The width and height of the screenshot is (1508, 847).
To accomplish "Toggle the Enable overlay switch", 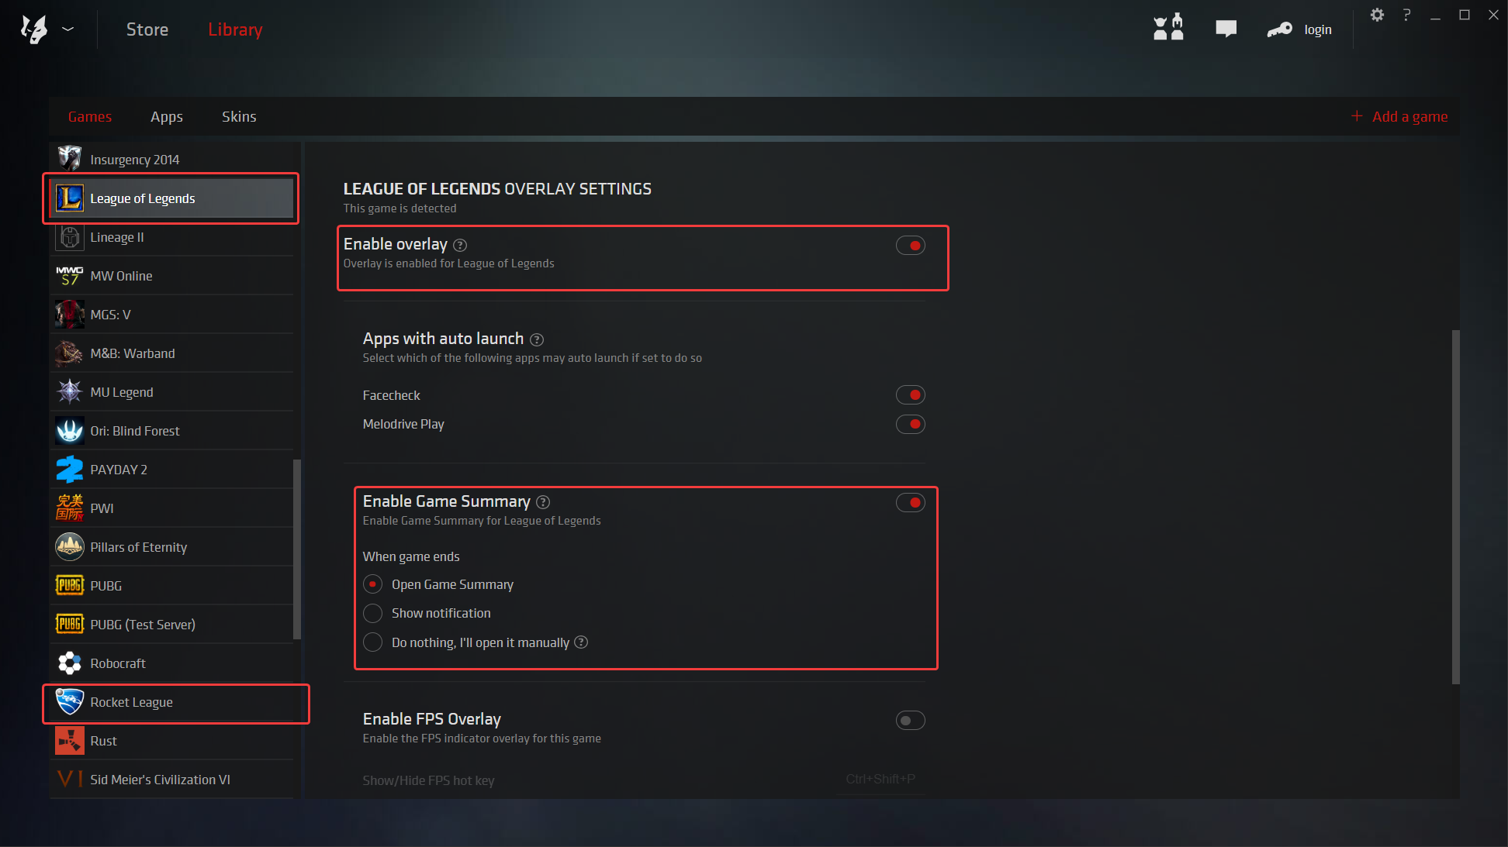I will [910, 246].
